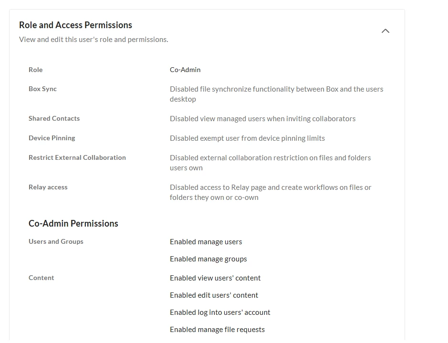Click Enabled log into users' account
The width and height of the screenshot is (448, 343).
(220, 312)
